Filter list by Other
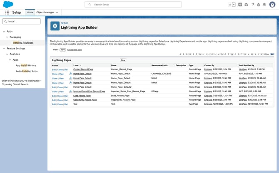Image resolution: width=279 pixels, height=173 pixels. [x=267, y=54]
